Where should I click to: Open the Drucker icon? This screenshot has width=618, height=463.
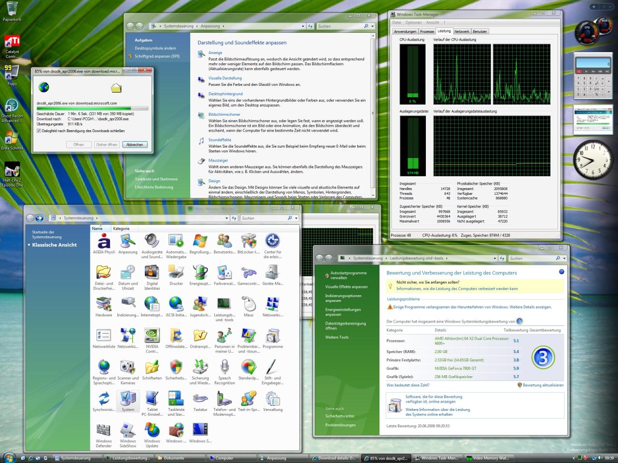(176, 276)
